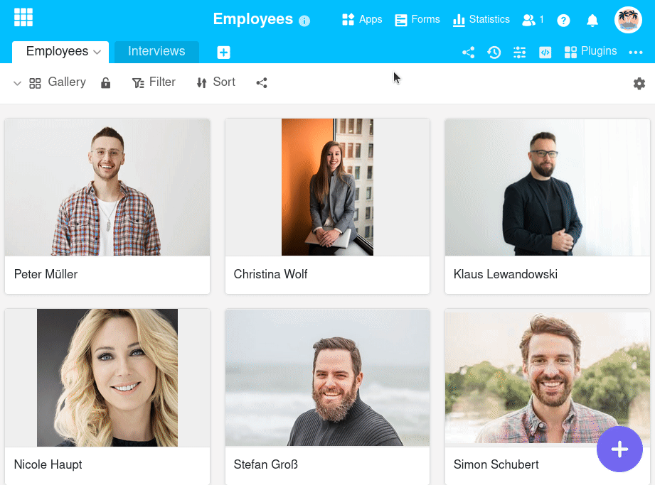Open the home grid menu icon

point(23,18)
